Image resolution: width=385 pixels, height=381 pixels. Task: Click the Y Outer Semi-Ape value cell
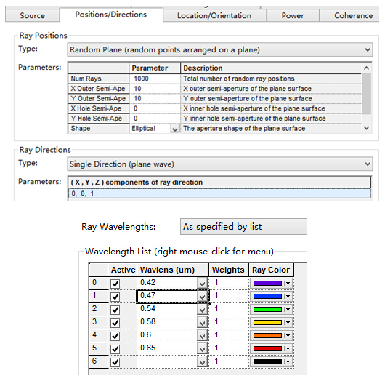click(x=155, y=99)
